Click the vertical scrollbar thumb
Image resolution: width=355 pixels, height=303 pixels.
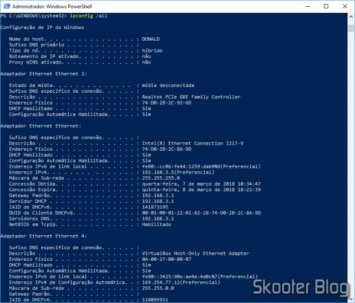[x=351, y=28]
